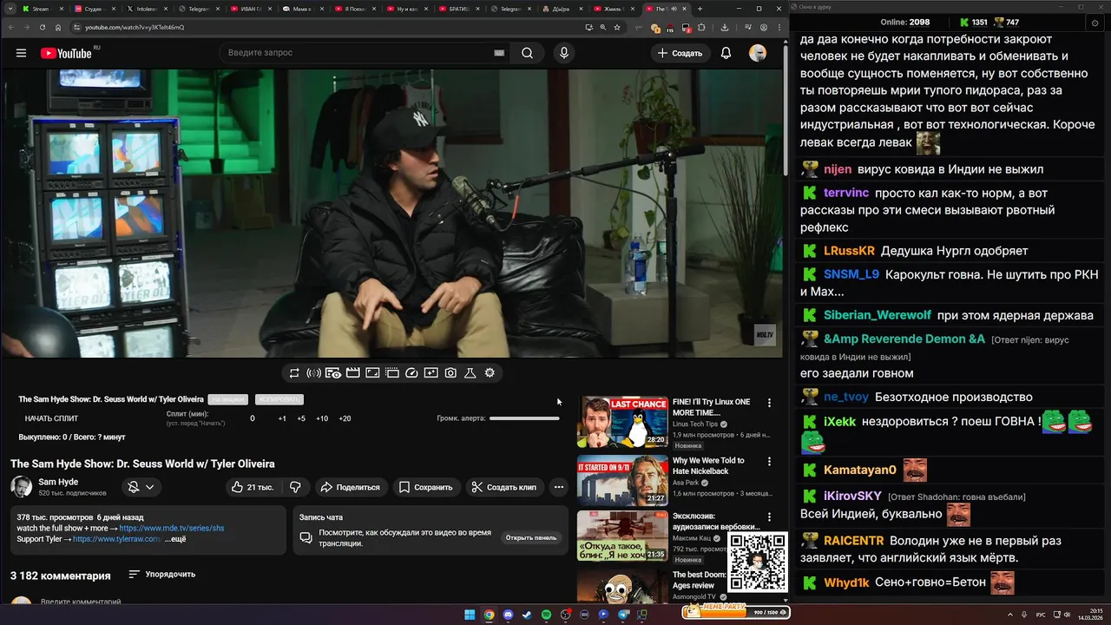
Task: Expand the description with ...ещё
Action: [x=175, y=539]
